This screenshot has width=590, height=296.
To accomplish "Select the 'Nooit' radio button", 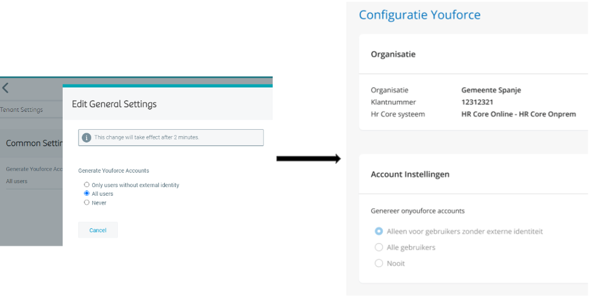I will click(379, 263).
